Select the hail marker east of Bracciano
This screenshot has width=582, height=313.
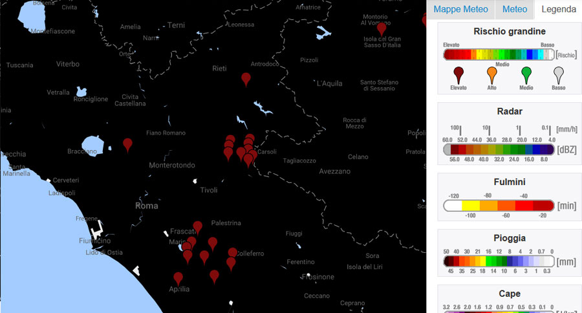coord(127,144)
